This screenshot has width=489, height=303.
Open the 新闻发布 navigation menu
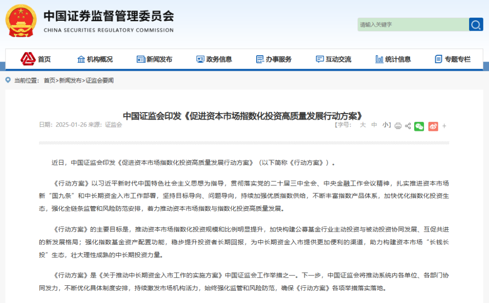[x=159, y=59]
